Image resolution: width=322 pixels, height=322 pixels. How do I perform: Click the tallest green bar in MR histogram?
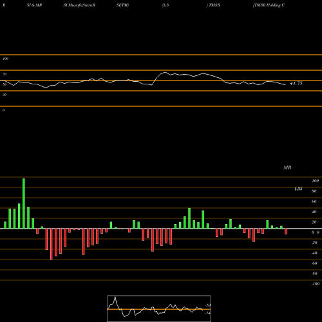[x=24, y=204]
